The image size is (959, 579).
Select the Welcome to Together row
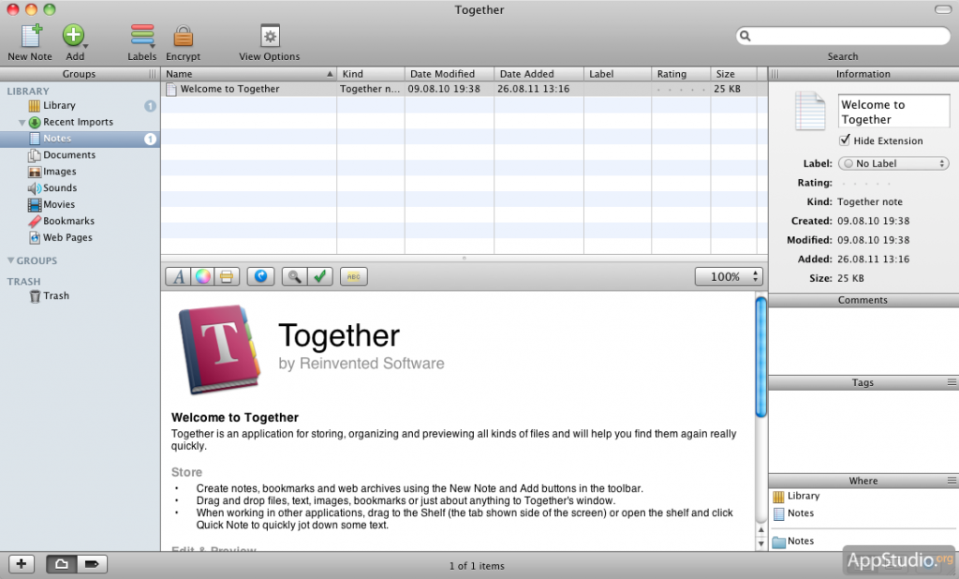(x=465, y=89)
